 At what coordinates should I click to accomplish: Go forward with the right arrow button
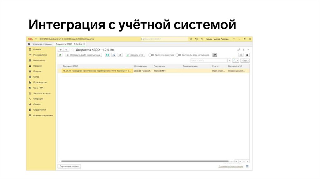pyautogui.click(x=66, y=50)
